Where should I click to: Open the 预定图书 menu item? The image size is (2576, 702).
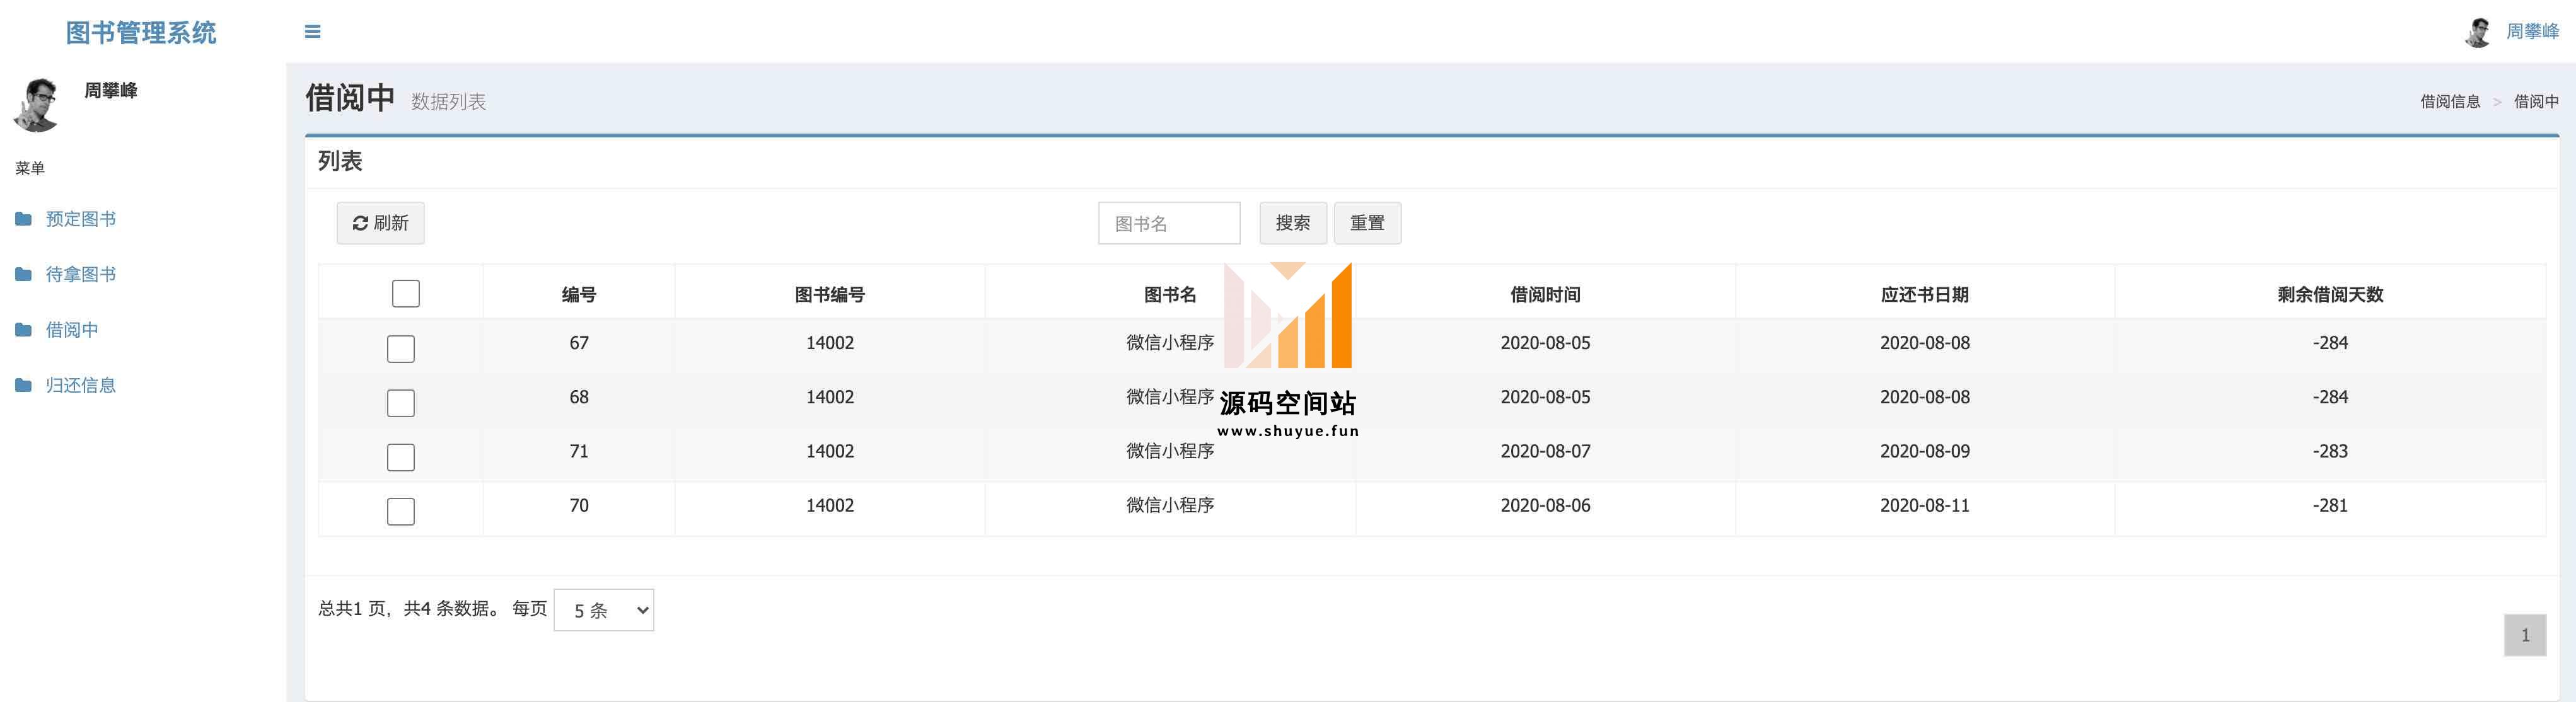tap(81, 219)
